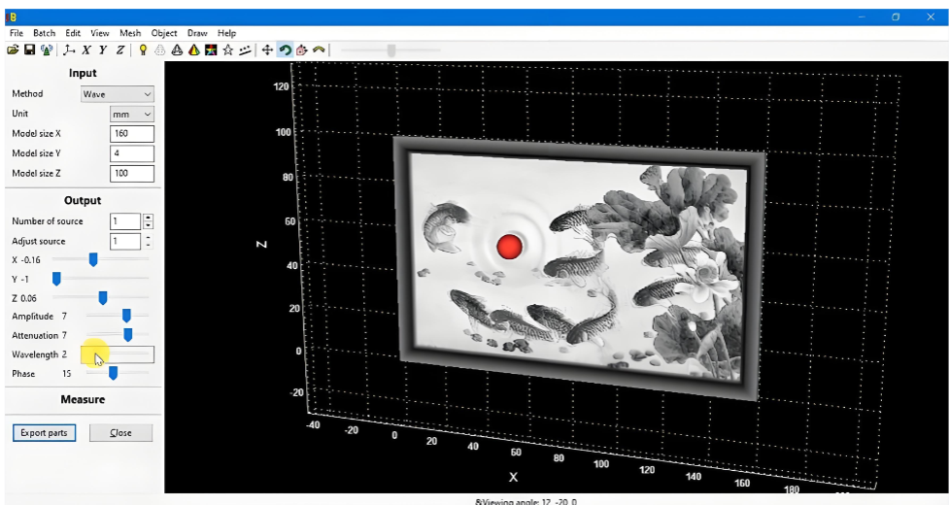Open the Unit dropdown showing mm
Viewport: 950px width, 505px height.
tap(132, 114)
